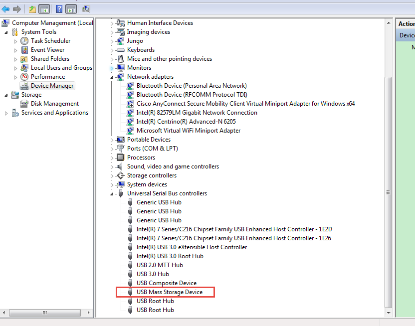Select Bluetooth Device (RFCOMM Protocol TDI)
Screen dimensions: 415x326
(192, 95)
